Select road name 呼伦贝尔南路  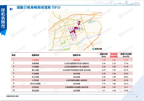35,84
